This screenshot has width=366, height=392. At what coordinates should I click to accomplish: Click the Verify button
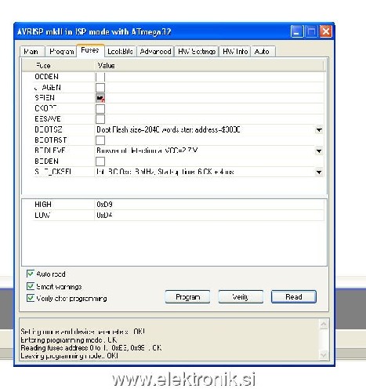(x=241, y=297)
